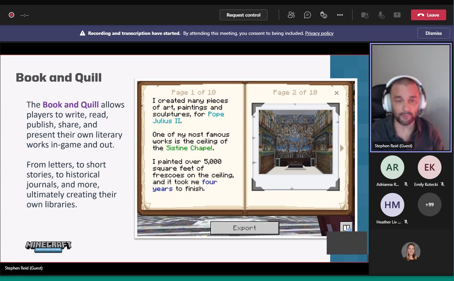454x281 pixels.
Task: Select Emily Kotecki participant avatar
Action: tap(429, 167)
